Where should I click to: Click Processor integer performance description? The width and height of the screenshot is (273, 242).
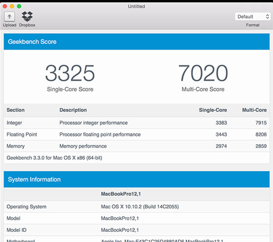click(x=93, y=123)
